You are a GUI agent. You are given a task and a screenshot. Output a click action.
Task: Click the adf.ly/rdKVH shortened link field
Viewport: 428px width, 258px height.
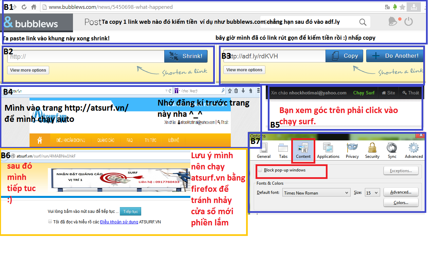274,56
